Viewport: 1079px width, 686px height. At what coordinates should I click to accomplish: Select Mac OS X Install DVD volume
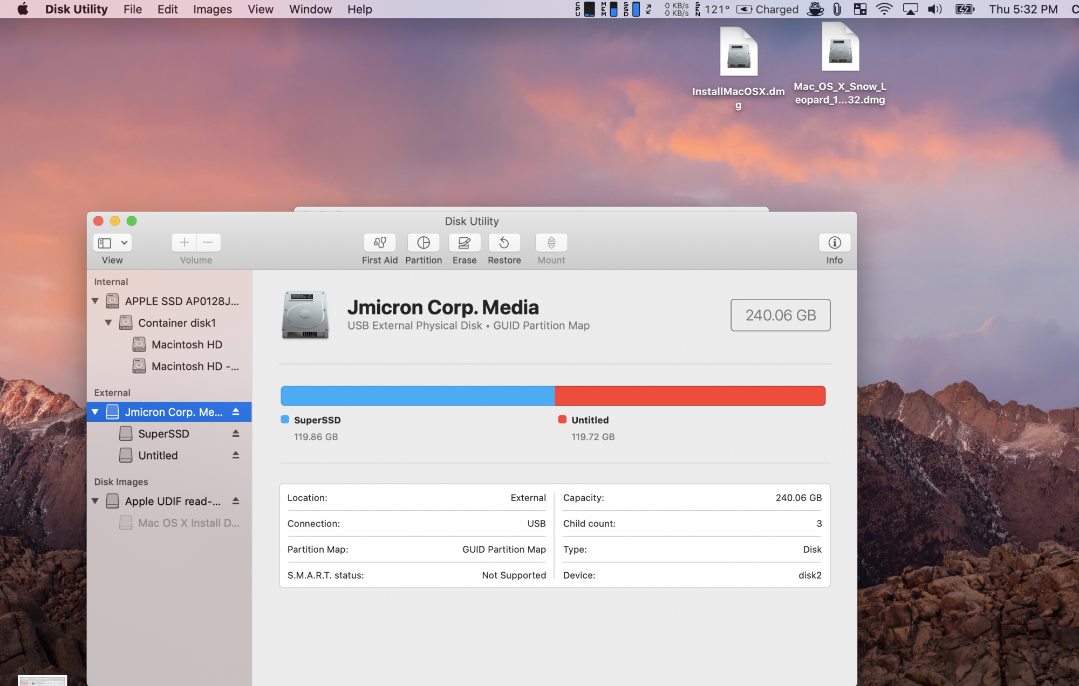pyautogui.click(x=169, y=523)
